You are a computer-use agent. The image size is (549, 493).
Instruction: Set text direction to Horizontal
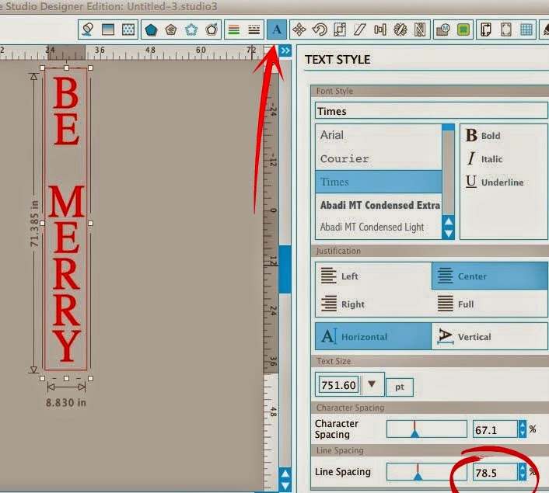tap(373, 336)
